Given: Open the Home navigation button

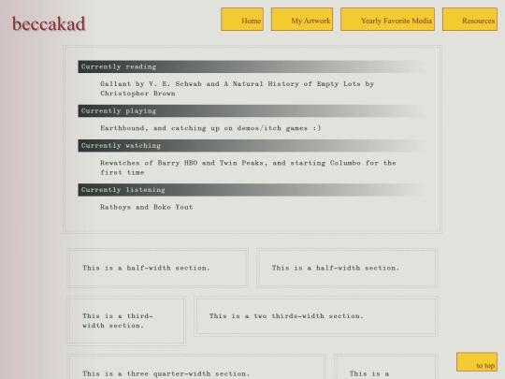Looking at the screenshot, I should point(242,20).
